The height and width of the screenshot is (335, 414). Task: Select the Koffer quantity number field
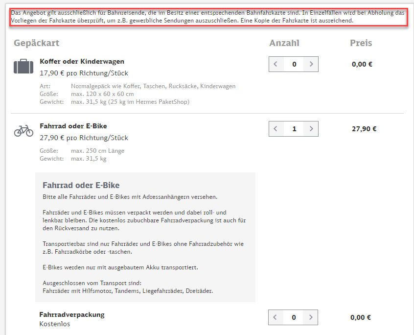(x=294, y=64)
